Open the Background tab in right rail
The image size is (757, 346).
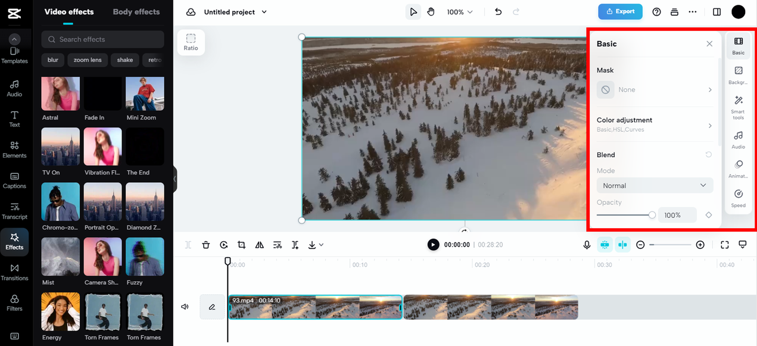[x=739, y=75]
